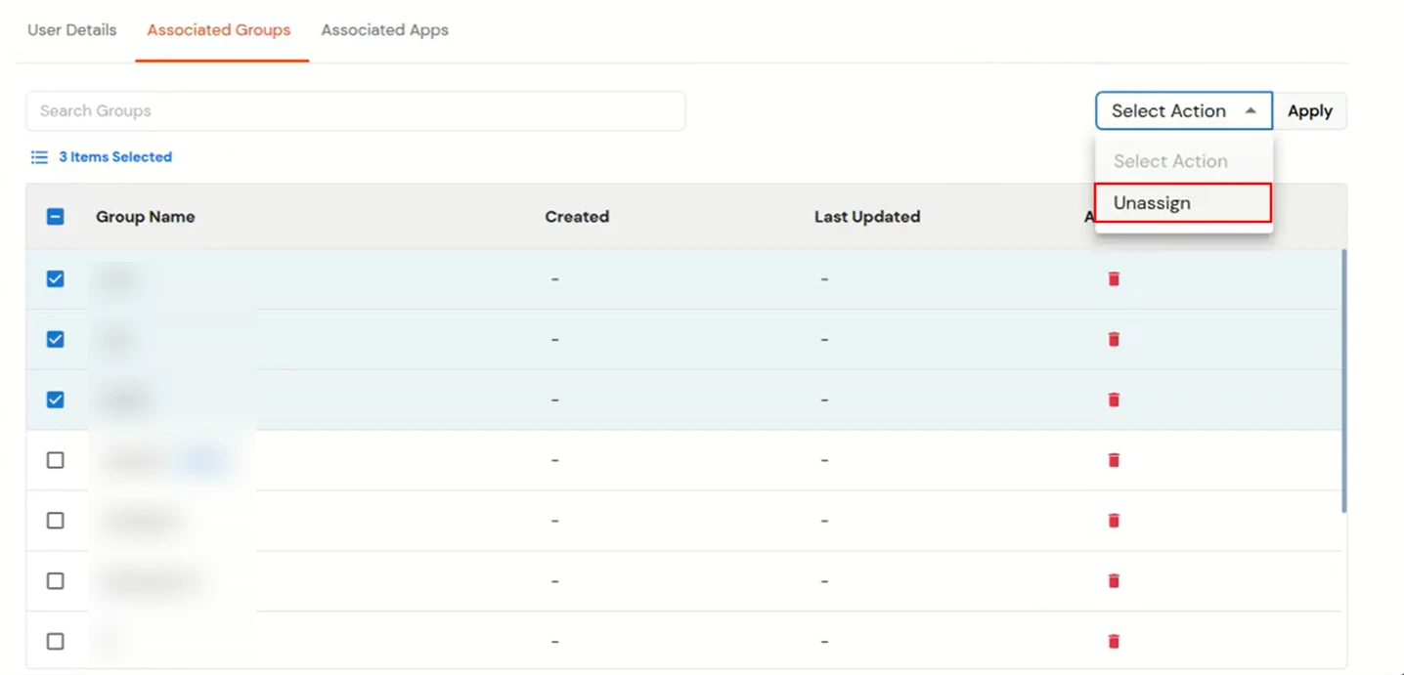1404x675 pixels.
Task: Click the list icon beside 3 Items Selected
Action: coord(39,157)
